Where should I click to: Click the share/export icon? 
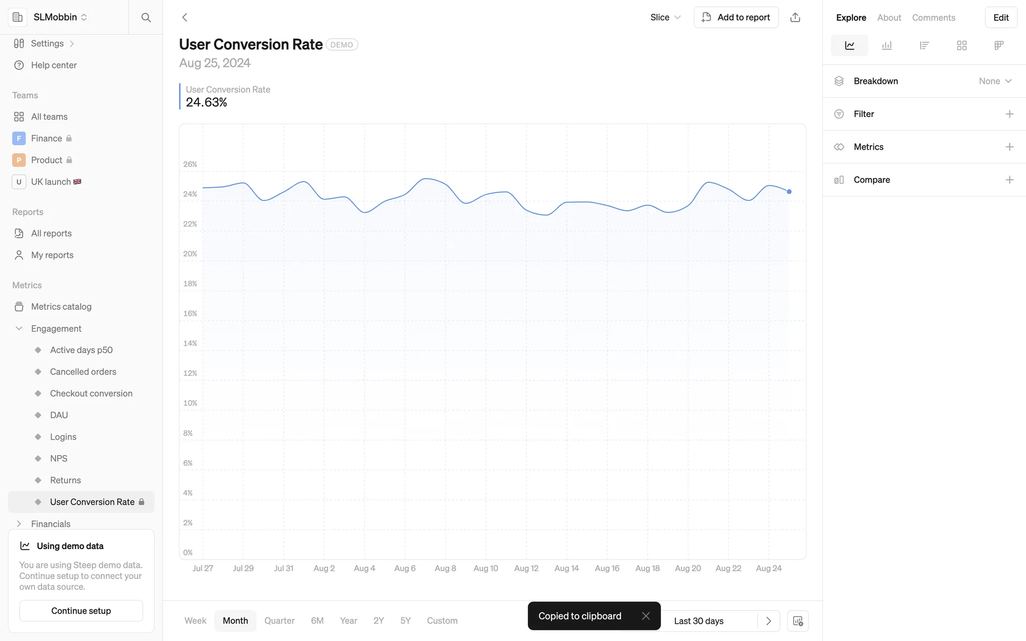click(x=795, y=18)
